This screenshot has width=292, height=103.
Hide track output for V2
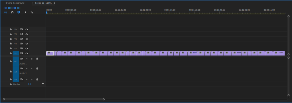point(27,48)
